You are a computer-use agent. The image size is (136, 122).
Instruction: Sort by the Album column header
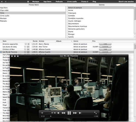[64, 41]
